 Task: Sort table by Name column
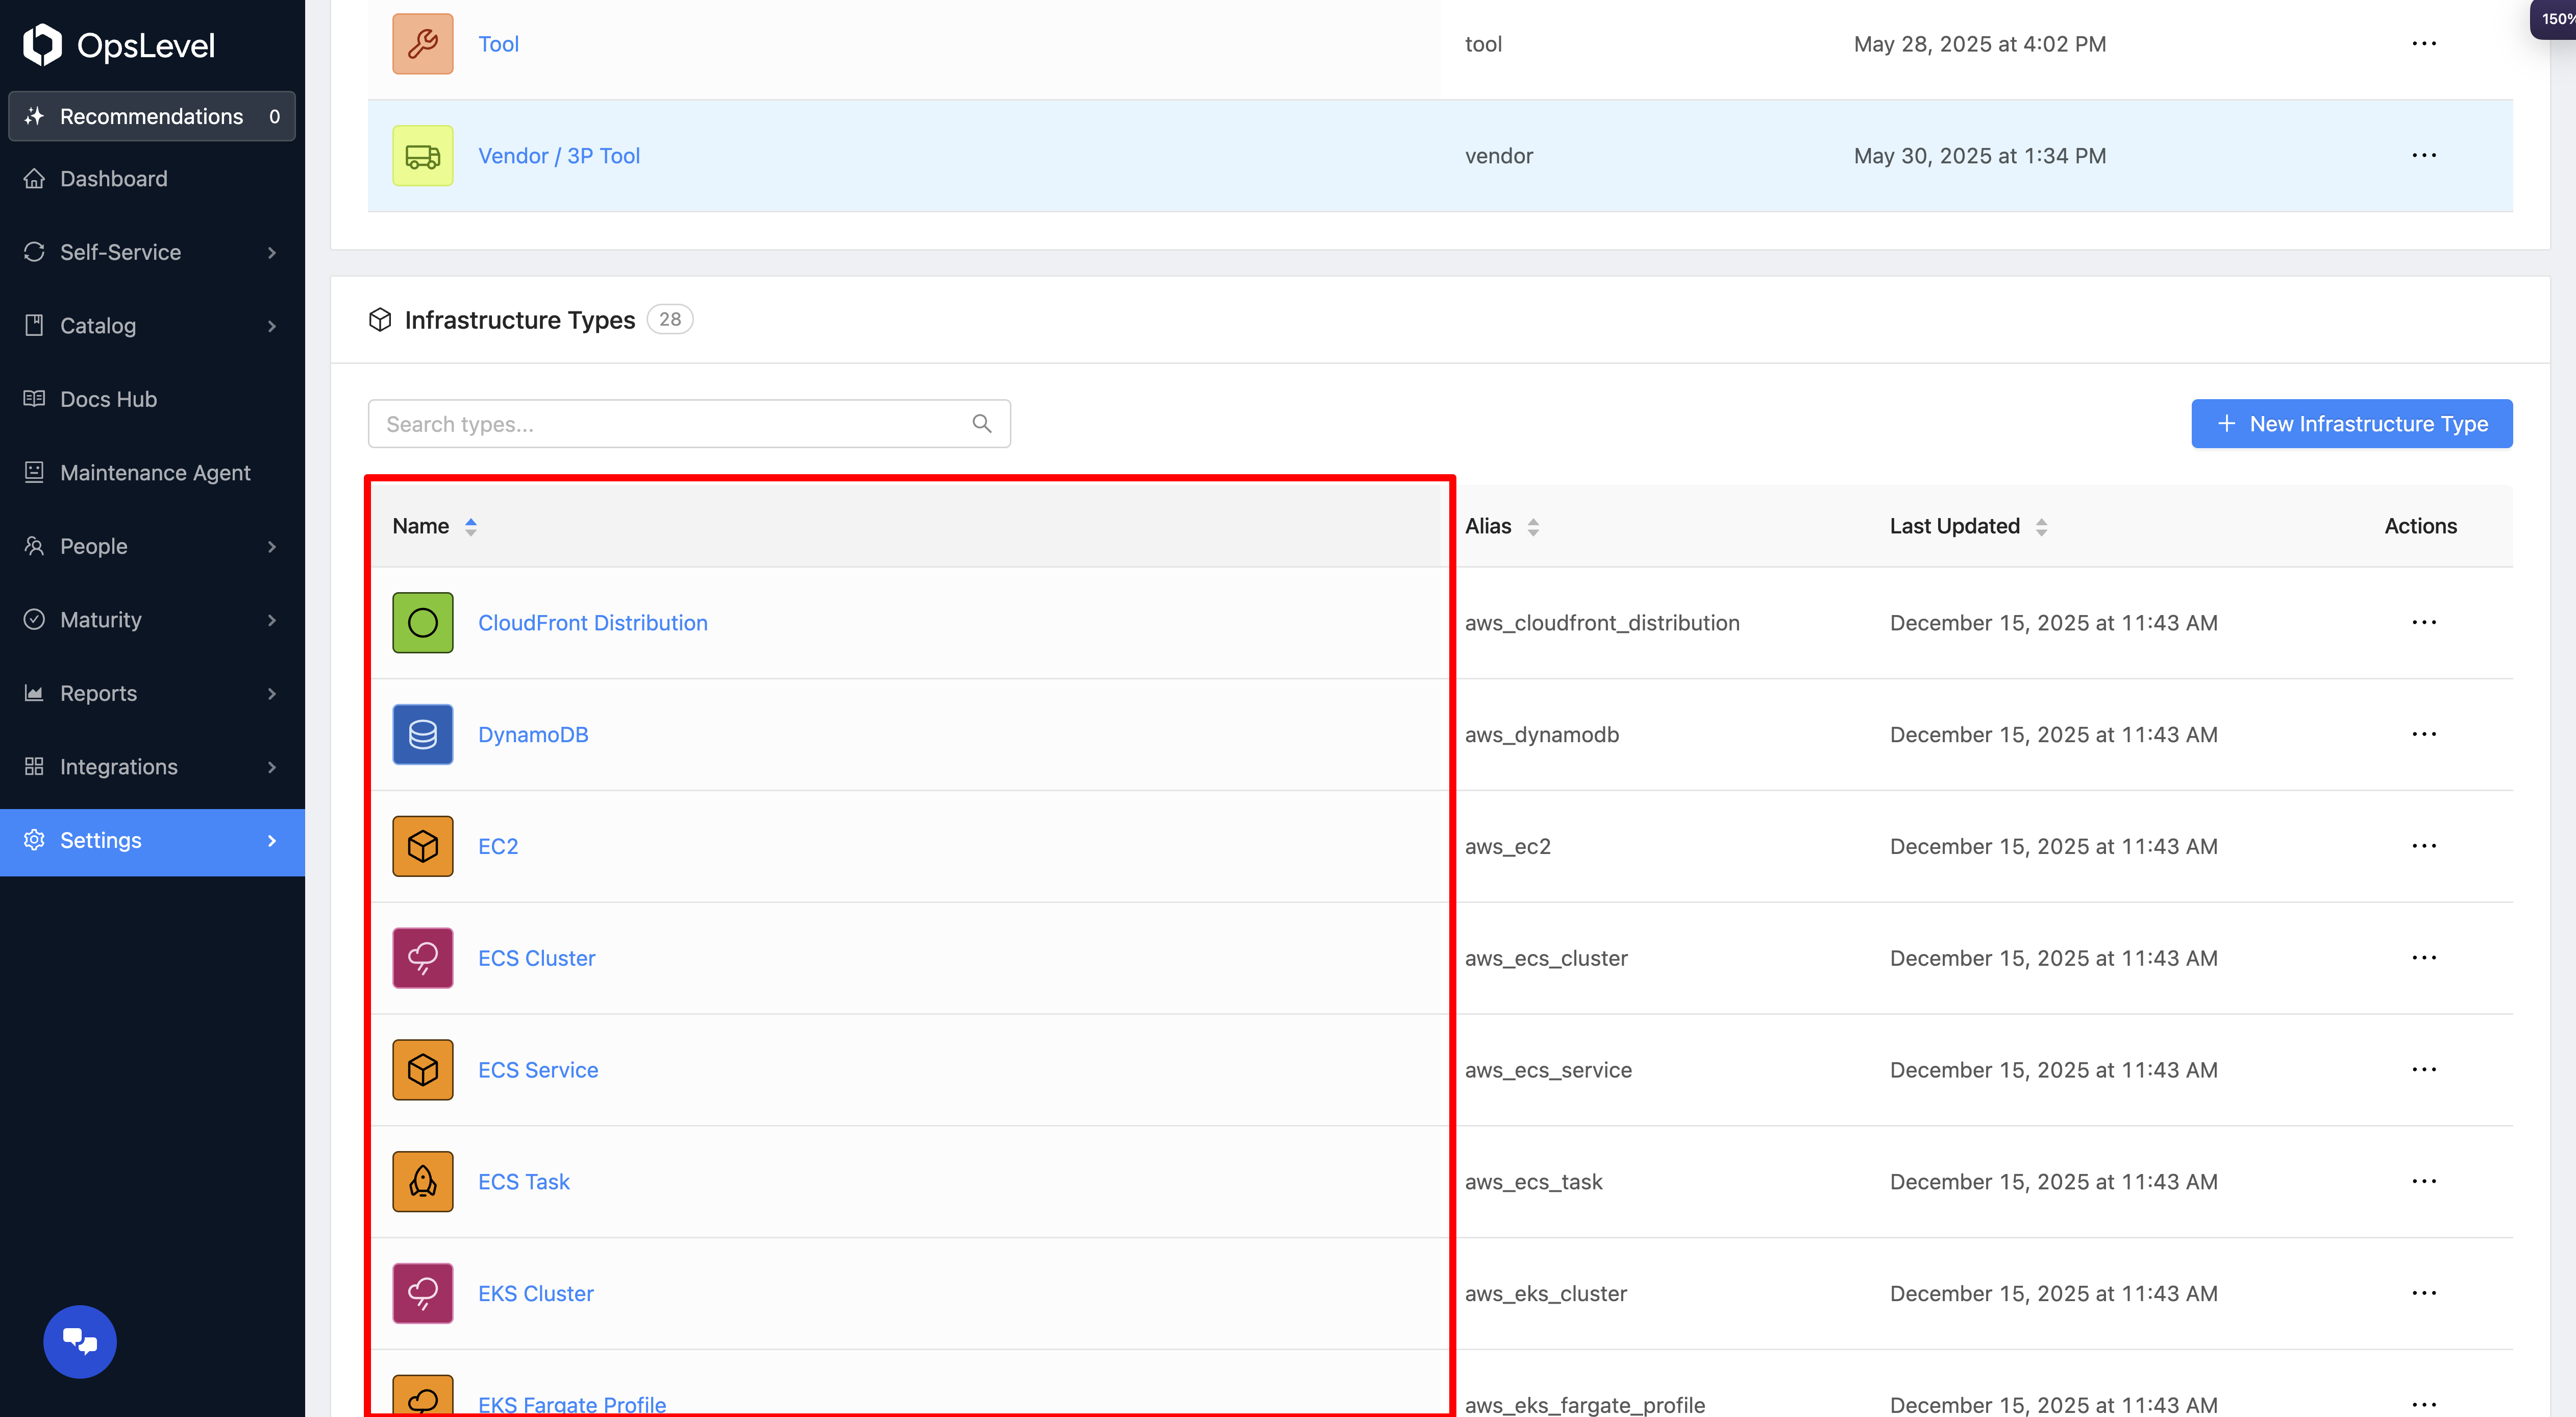pos(470,526)
